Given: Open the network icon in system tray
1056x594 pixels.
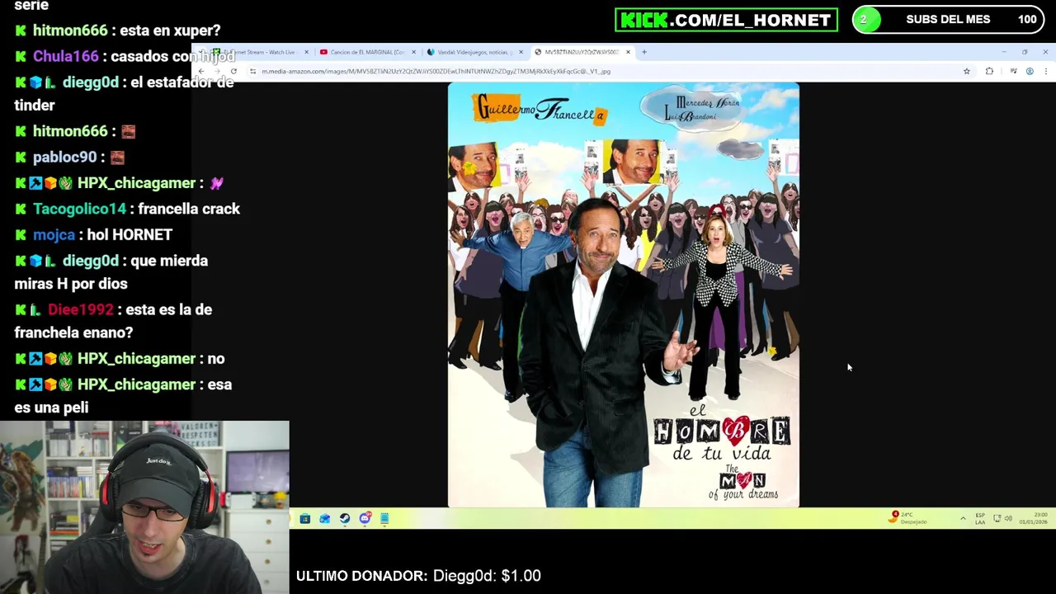Looking at the screenshot, I should (997, 518).
